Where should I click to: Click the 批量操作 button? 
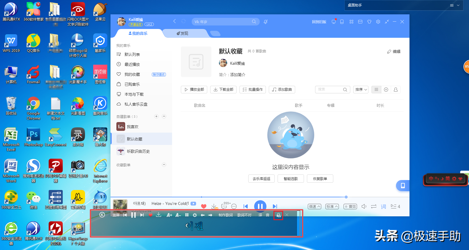[x=253, y=90]
